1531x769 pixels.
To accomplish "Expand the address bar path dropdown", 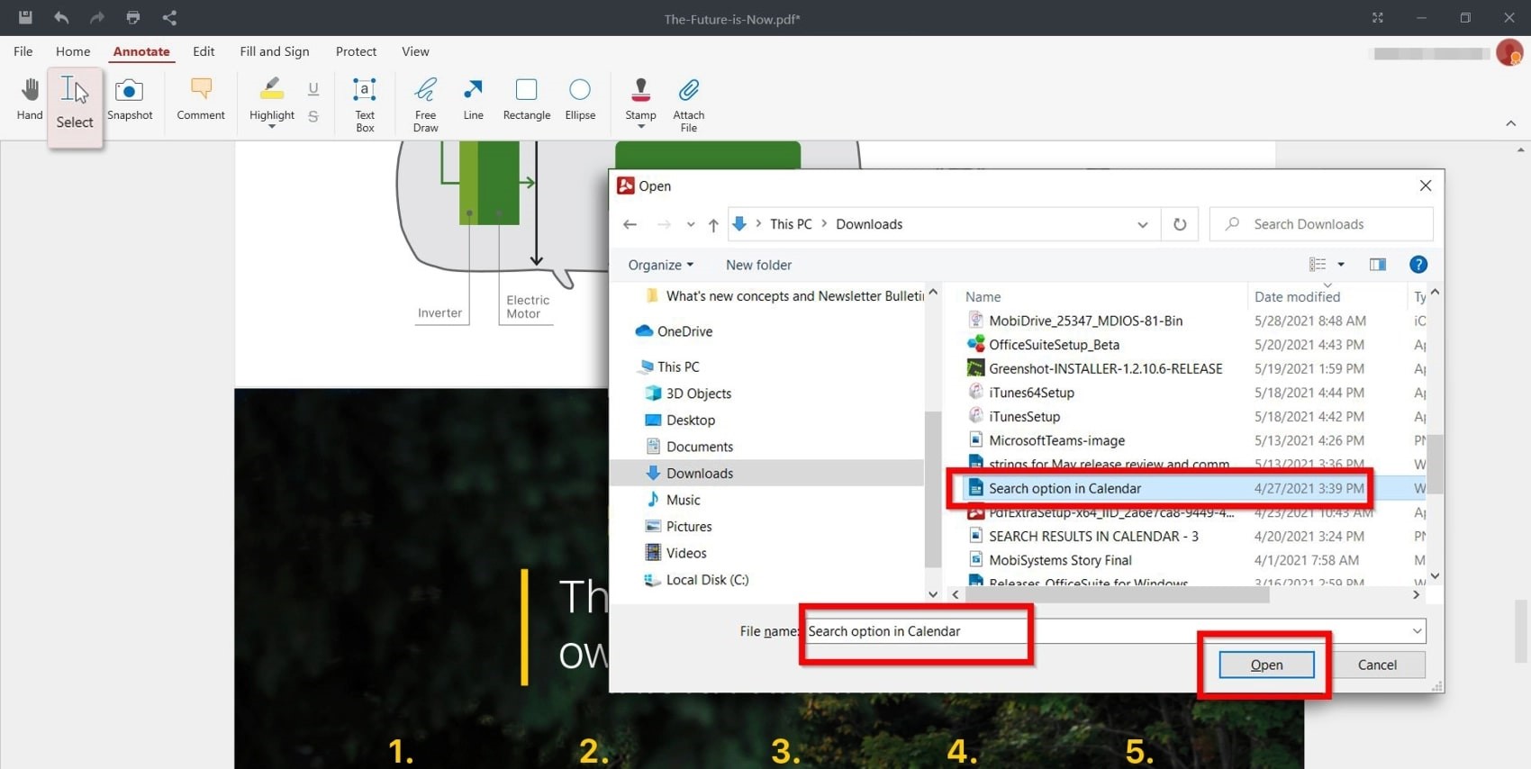I will tap(1142, 224).
